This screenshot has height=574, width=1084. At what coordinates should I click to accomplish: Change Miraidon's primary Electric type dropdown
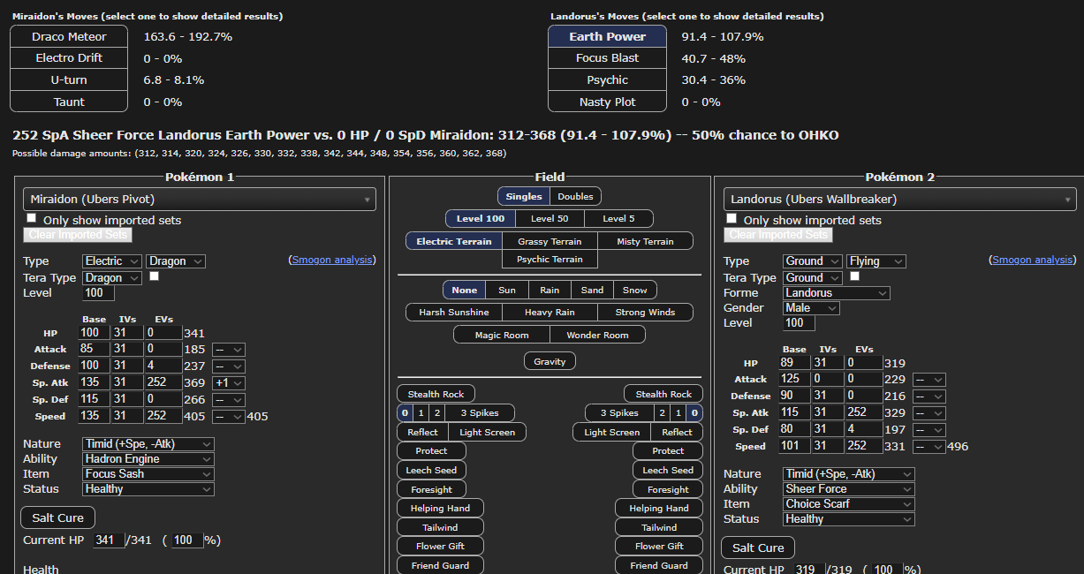112,261
